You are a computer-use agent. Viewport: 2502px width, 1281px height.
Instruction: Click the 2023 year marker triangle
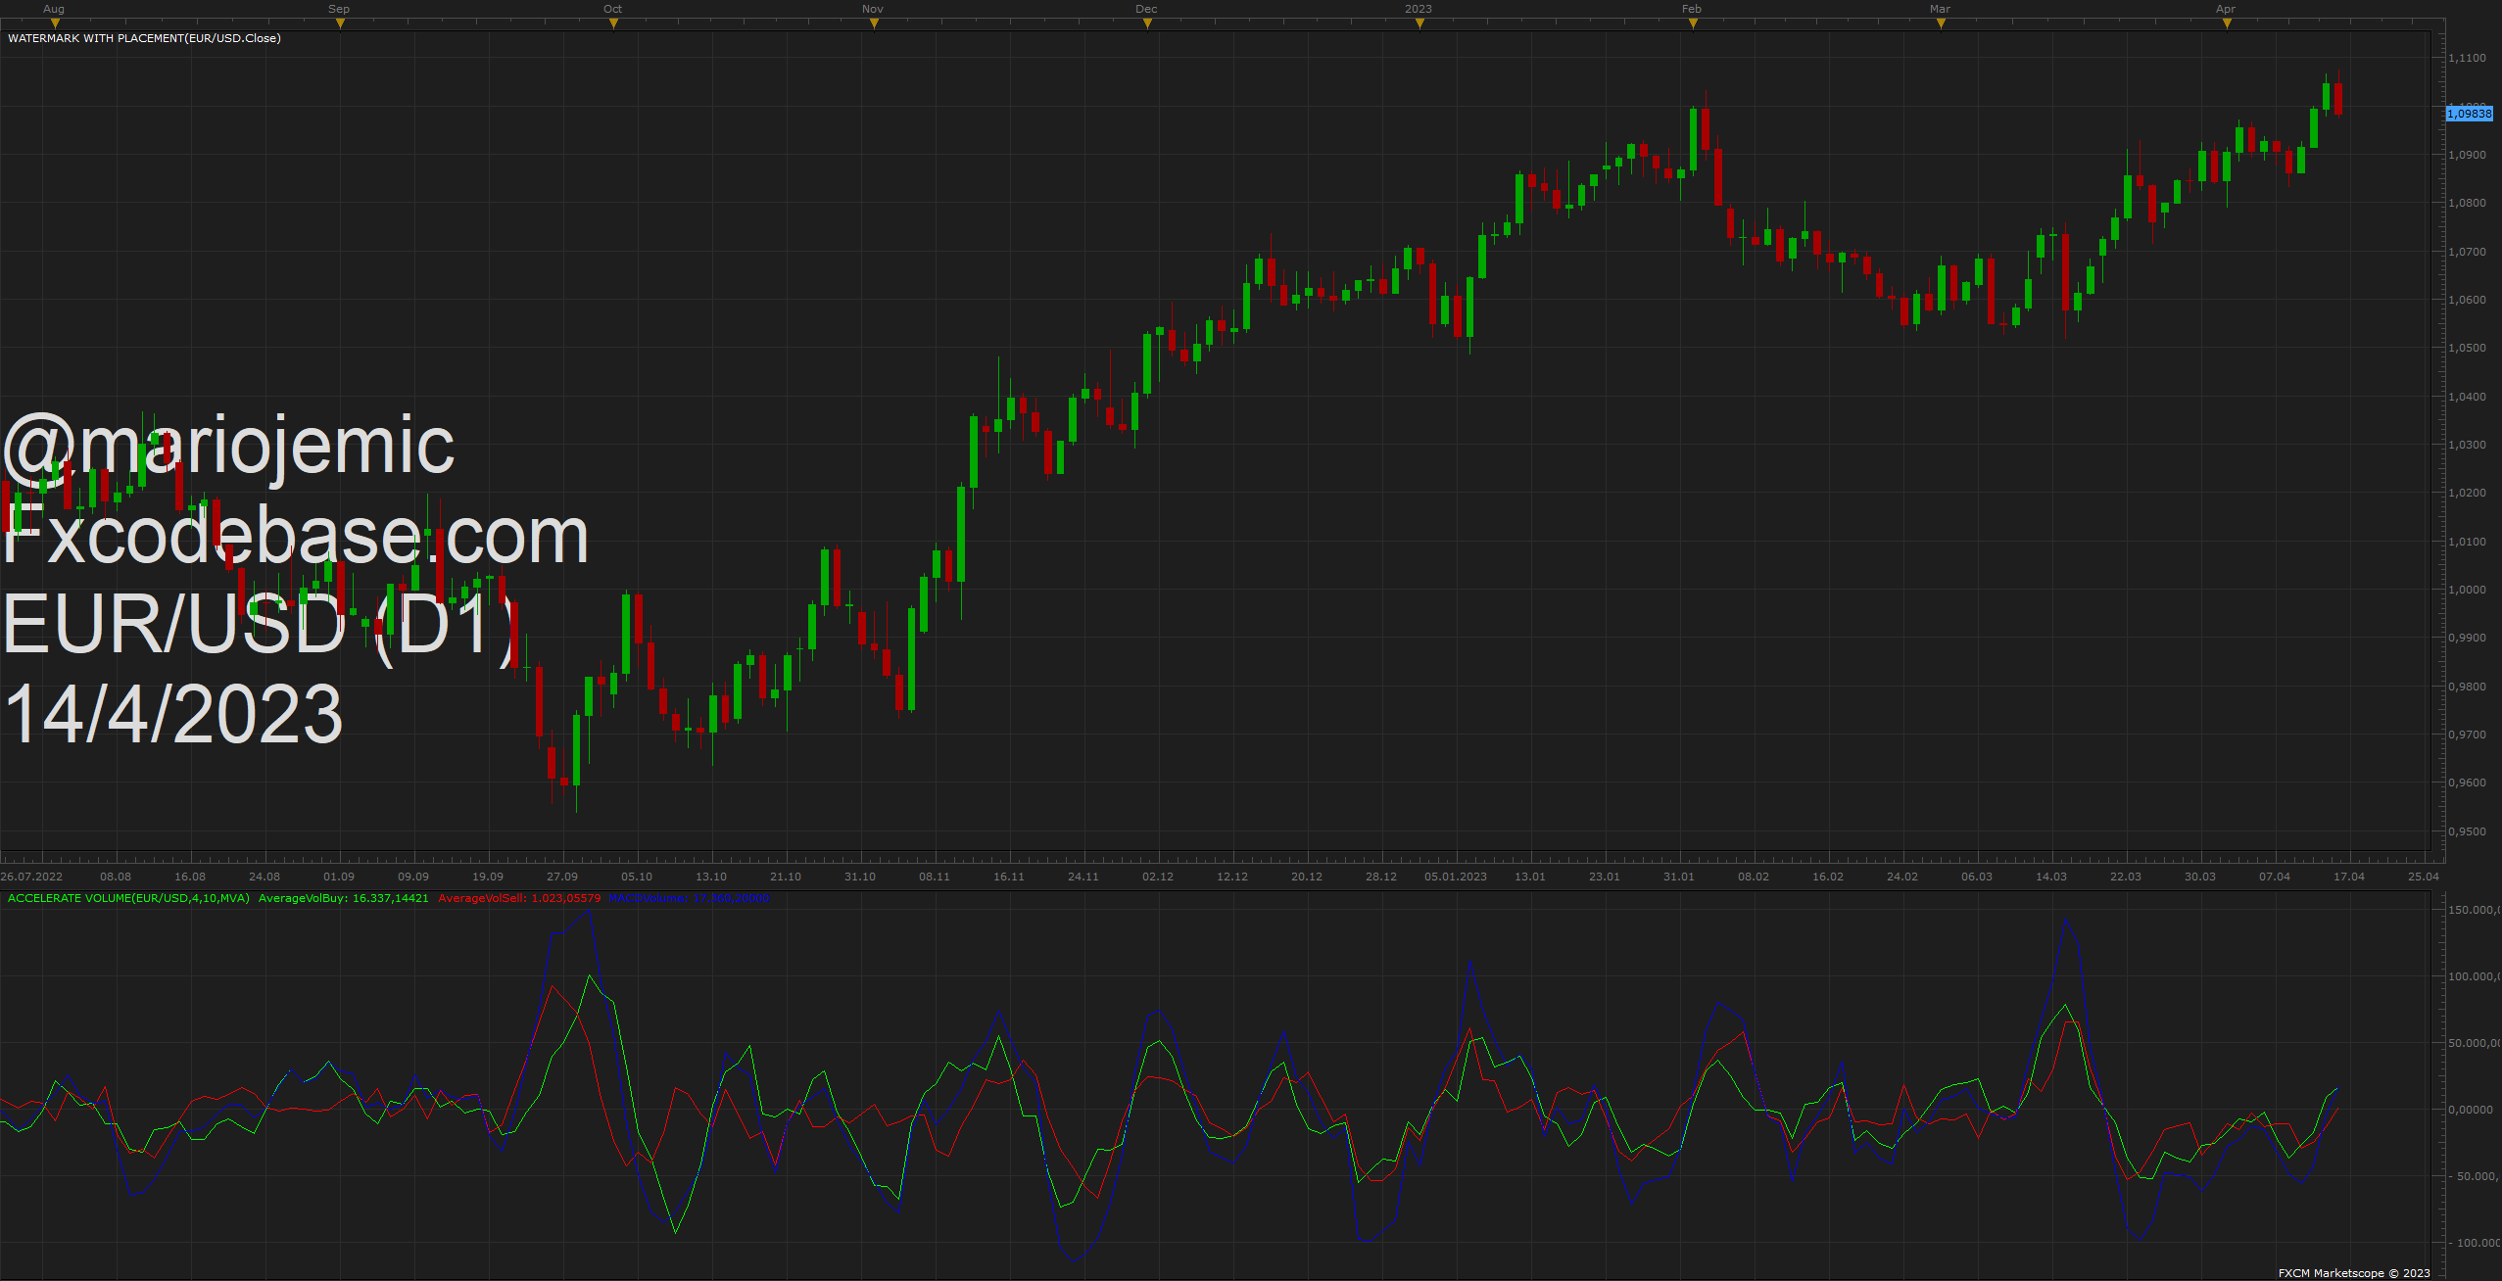click(x=1419, y=24)
